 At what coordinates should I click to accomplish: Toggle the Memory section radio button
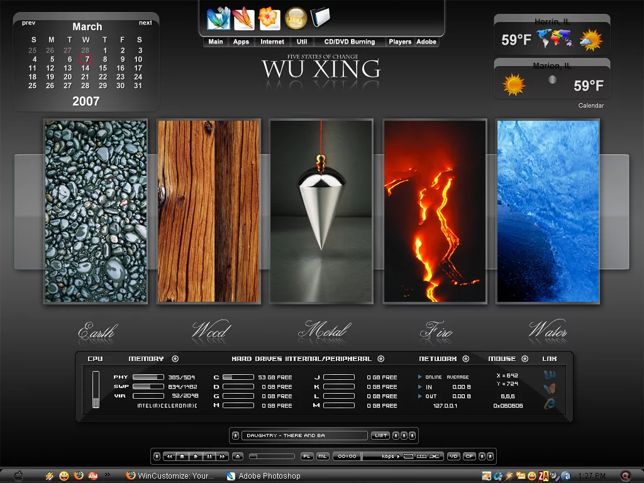coord(175,359)
